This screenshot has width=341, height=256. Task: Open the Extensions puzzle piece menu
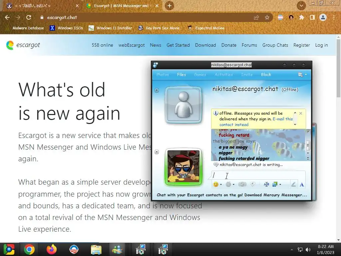[x=302, y=17]
